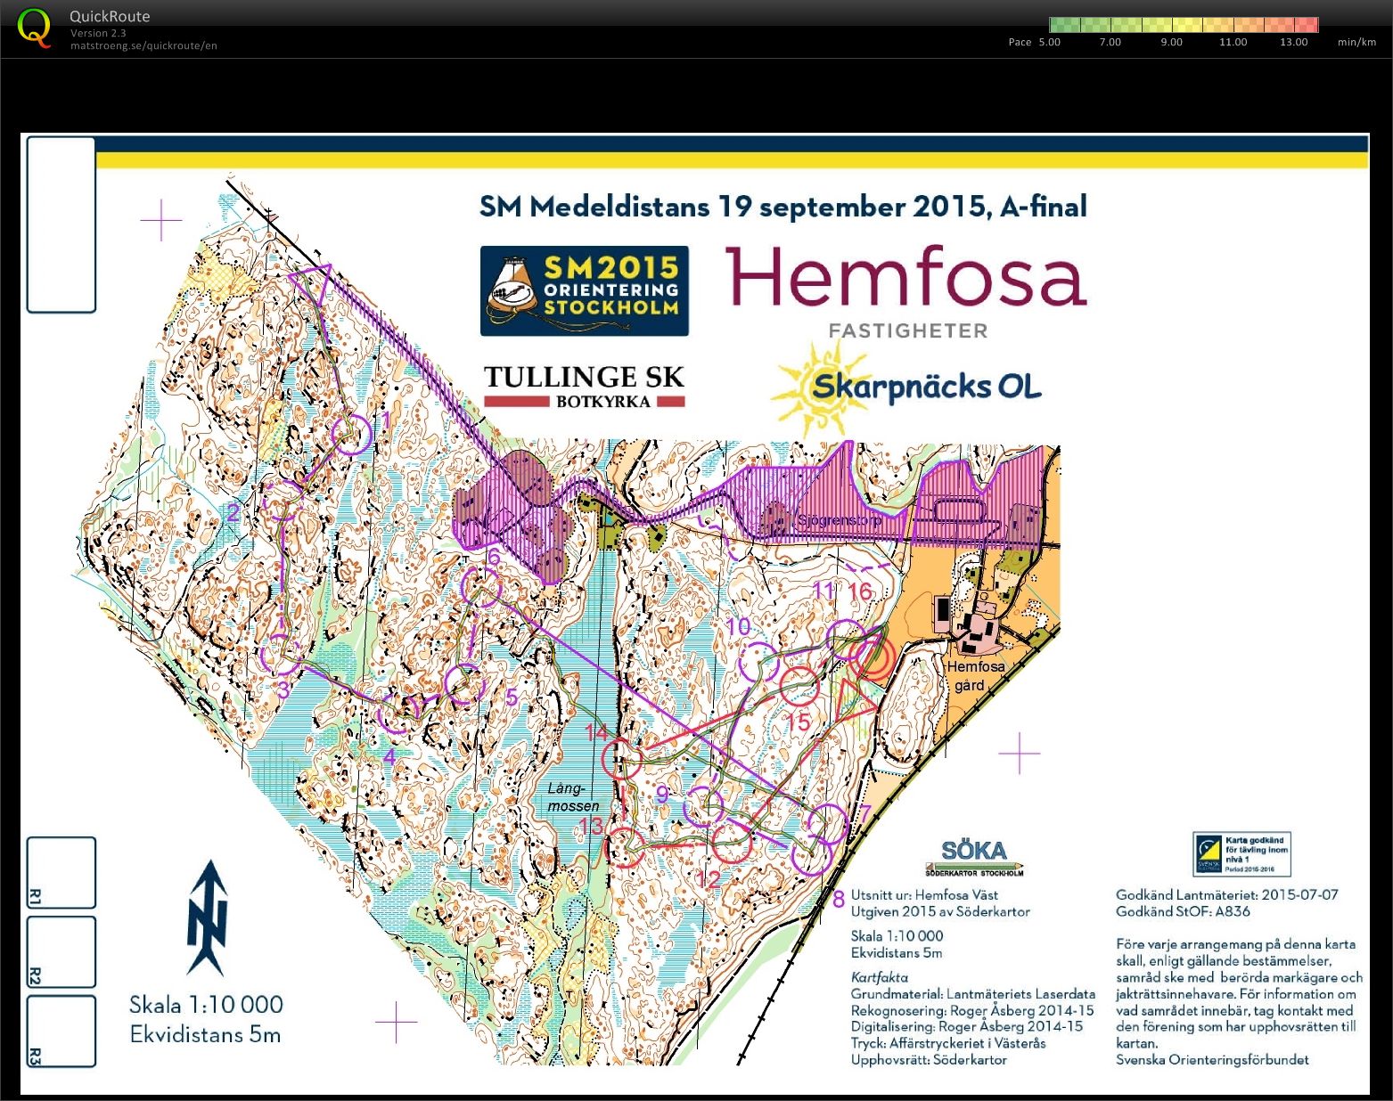Click the large "Ekvidistans 5m" text
This screenshot has width=1393, height=1101.
pos(205,1035)
